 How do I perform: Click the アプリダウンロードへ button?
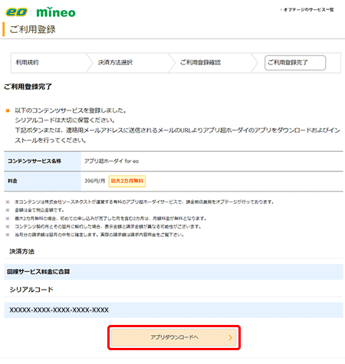click(x=174, y=337)
